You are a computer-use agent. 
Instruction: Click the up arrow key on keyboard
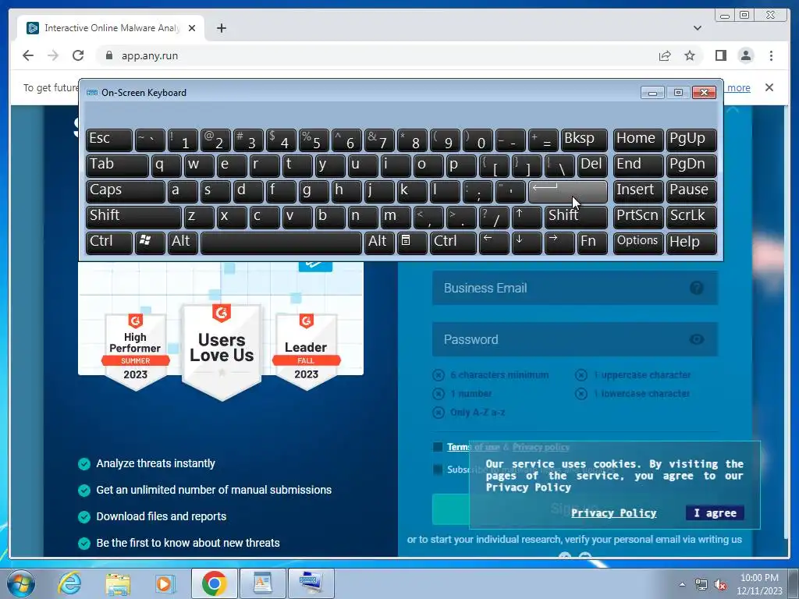click(527, 217)
